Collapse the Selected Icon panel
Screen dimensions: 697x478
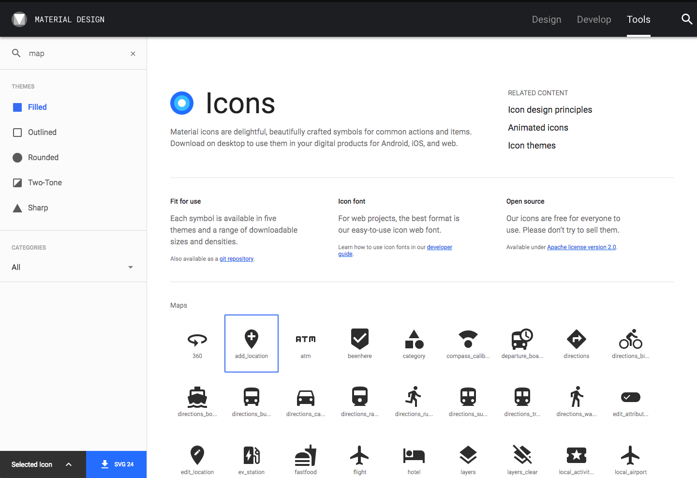(x=68, y=464)
